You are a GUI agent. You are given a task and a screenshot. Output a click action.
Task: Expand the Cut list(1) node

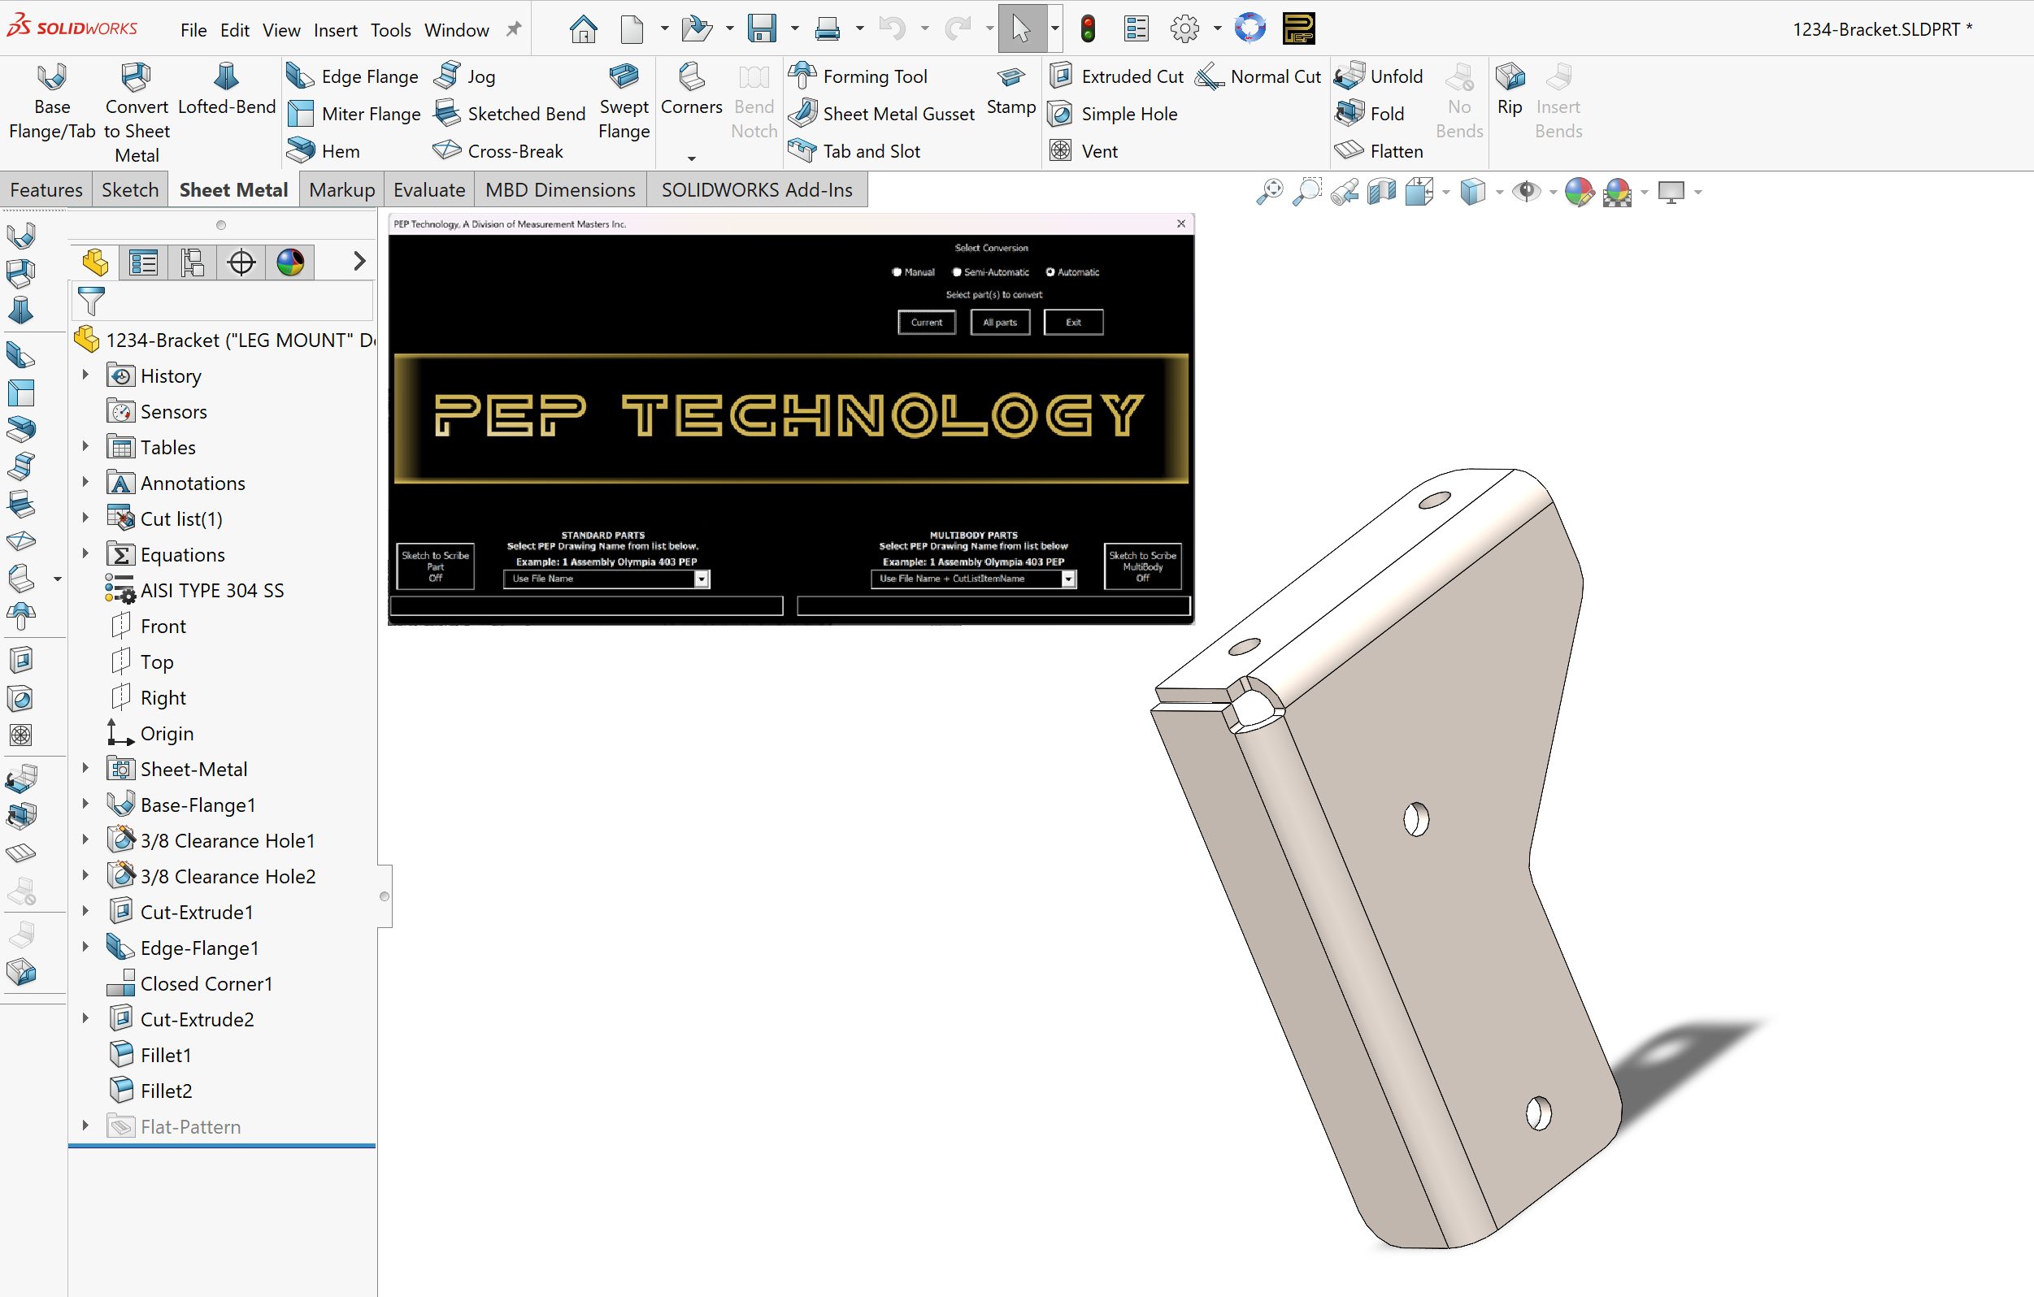coord(85,518)
